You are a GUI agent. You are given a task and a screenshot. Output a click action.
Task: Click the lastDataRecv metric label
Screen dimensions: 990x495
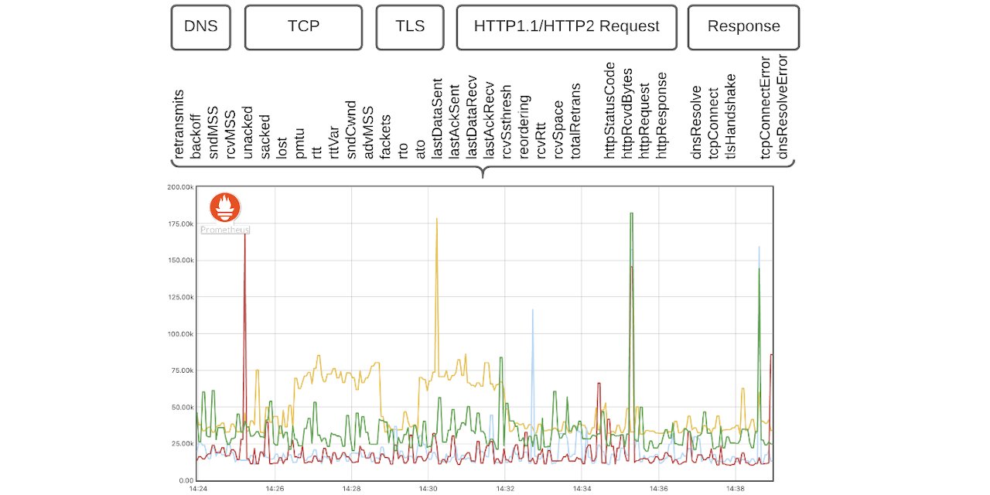point(471,119)
